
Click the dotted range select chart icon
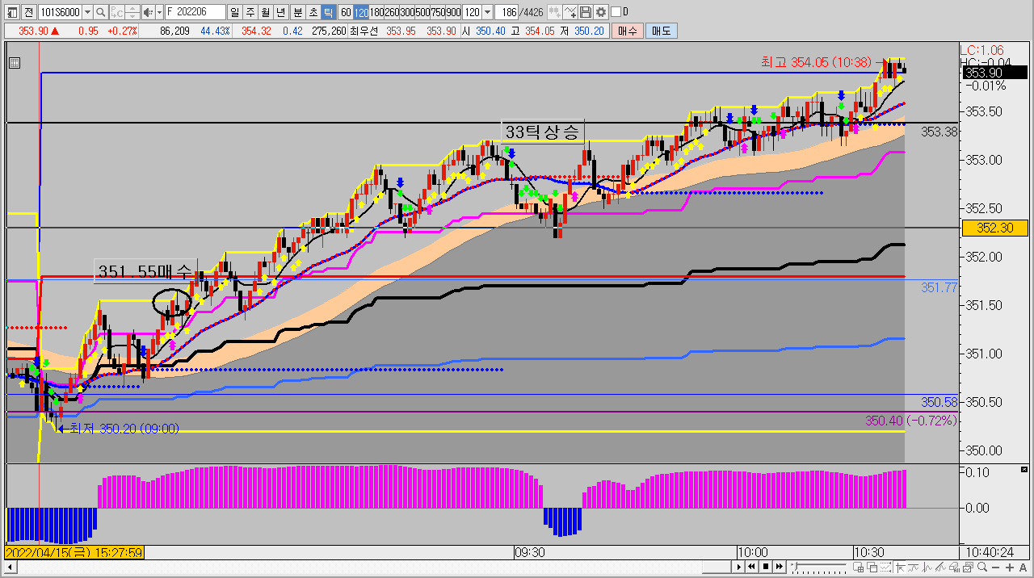[x=885, y=568]
